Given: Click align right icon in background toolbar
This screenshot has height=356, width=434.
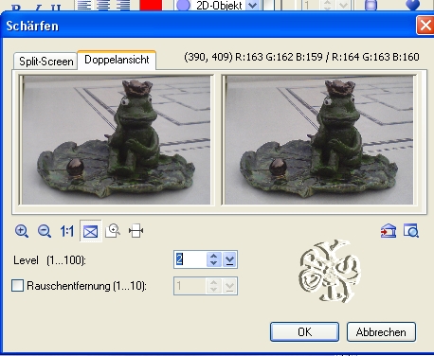Looking at the screenshot, I should pyautogui.click(x=123, y=5).
